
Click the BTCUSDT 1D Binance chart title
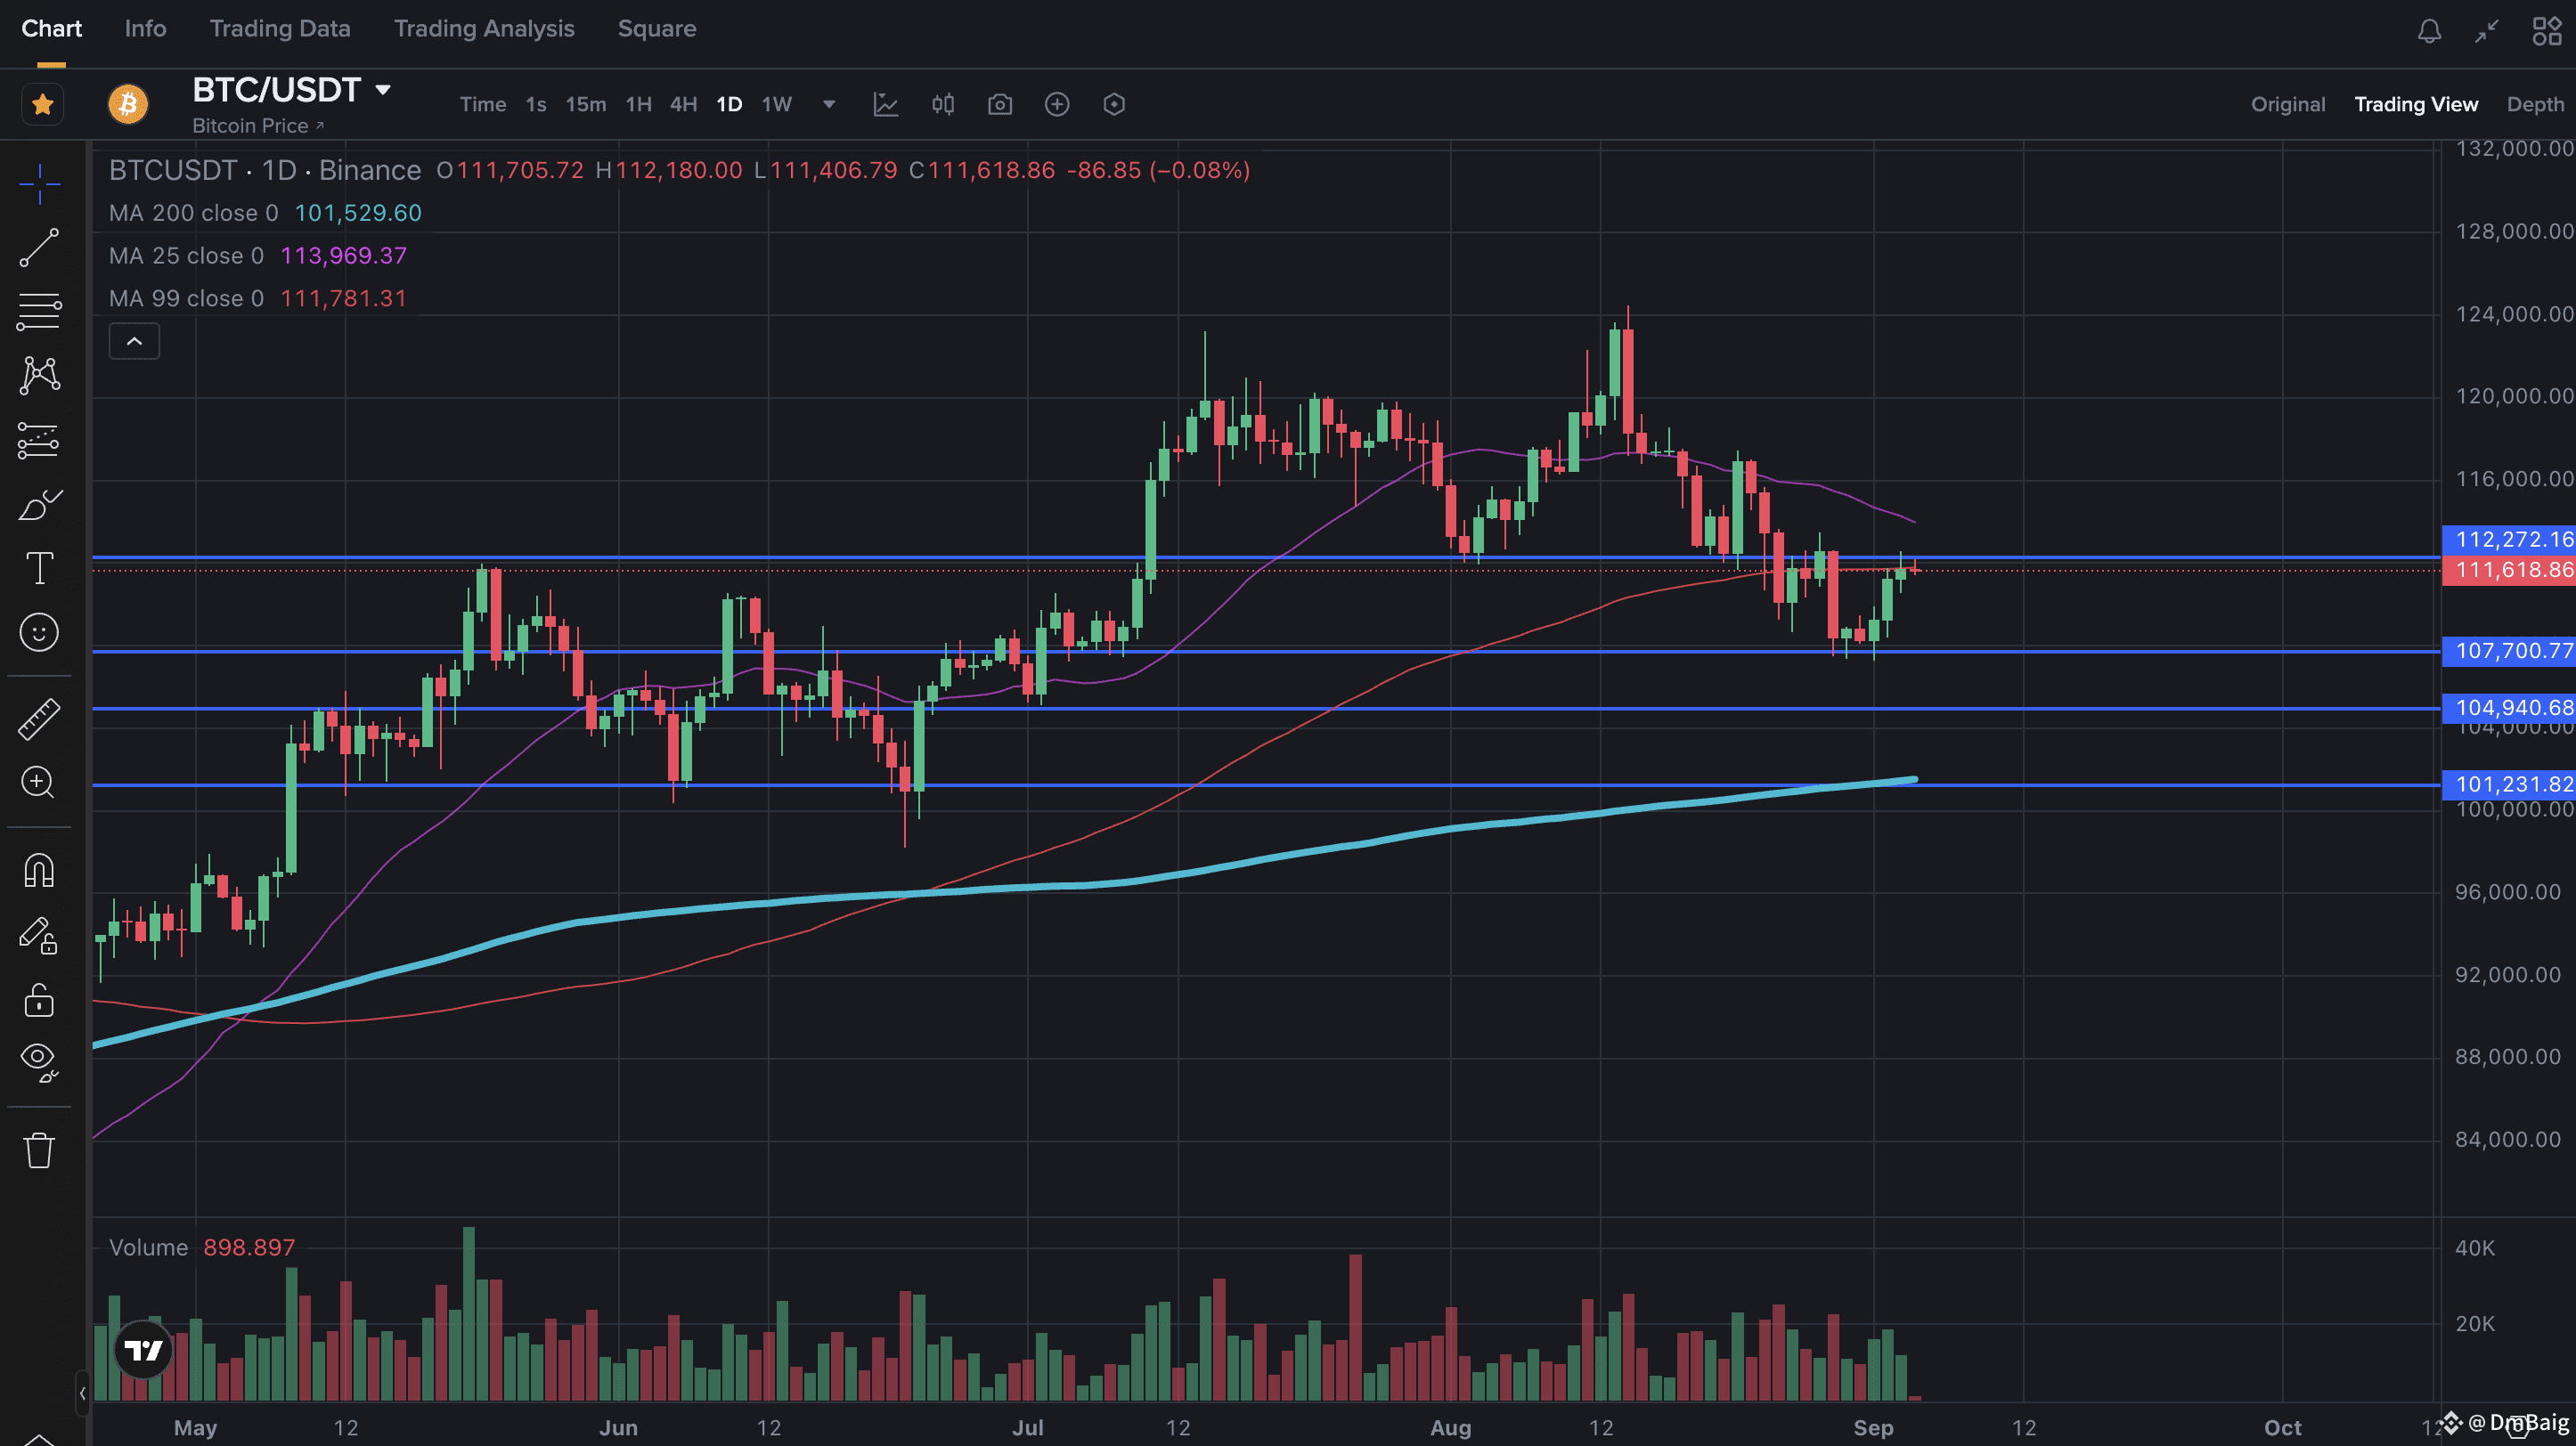[x=265, y=171]
